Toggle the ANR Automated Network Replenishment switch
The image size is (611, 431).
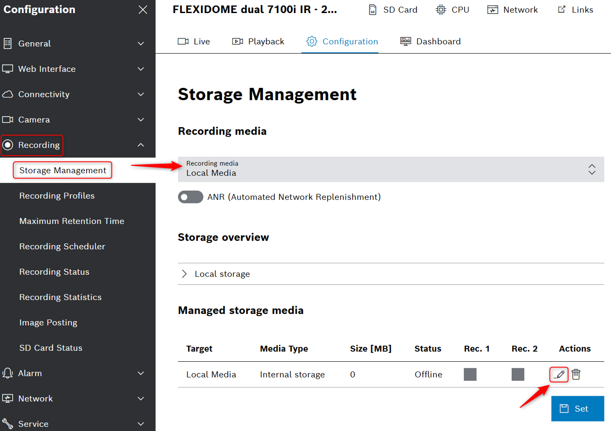pyautogui.click(x=190, y=197)
